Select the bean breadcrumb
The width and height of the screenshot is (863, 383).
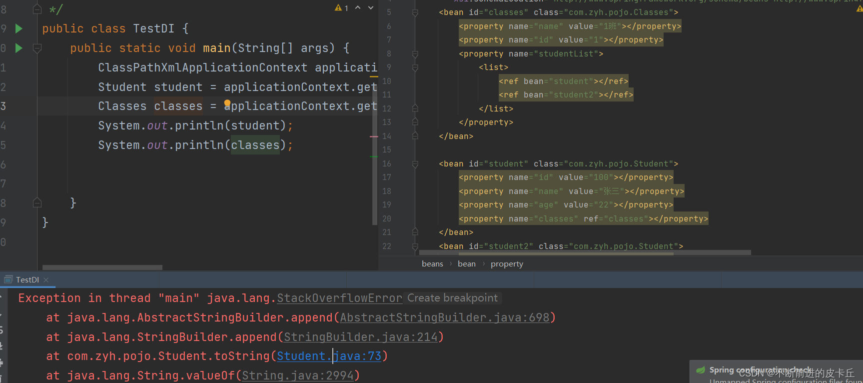click(467, 264)
